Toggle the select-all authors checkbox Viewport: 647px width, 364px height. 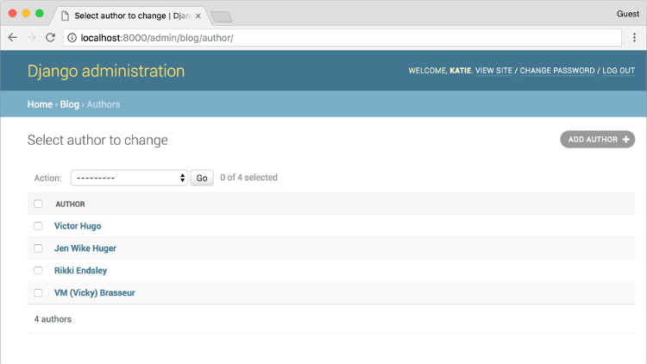click(38, 204)
